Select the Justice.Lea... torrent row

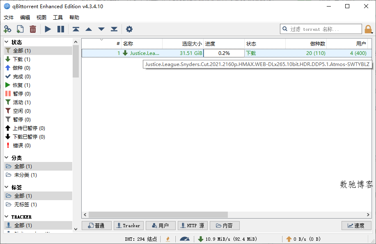coord(227,53)
